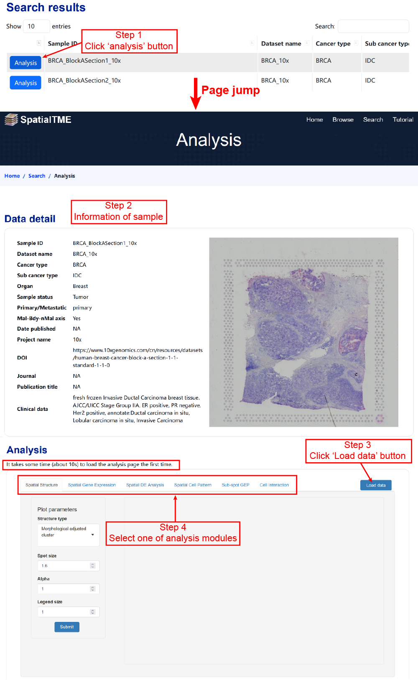The width and height of the screenshot is (418, 680).
Task: Click the Search breadcrumb link
Action: coord(37,176)
